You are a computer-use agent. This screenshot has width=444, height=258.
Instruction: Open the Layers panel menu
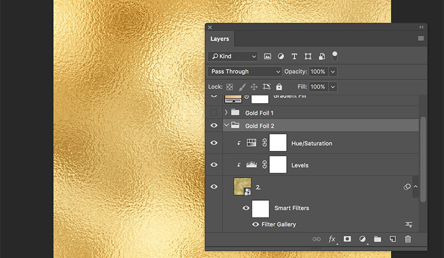421,38
